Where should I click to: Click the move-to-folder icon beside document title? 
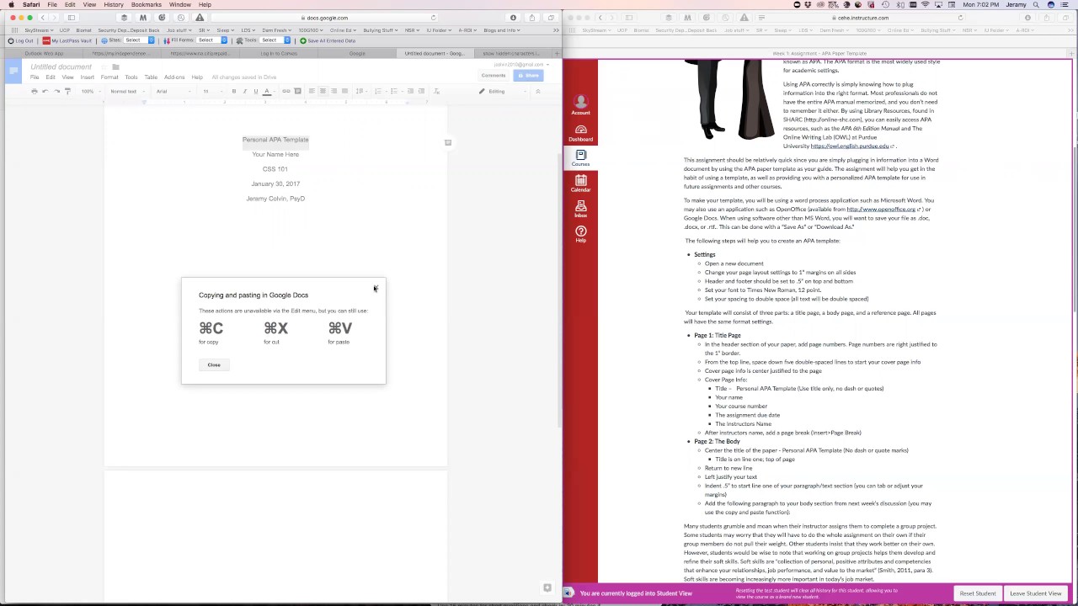[115, 66]
